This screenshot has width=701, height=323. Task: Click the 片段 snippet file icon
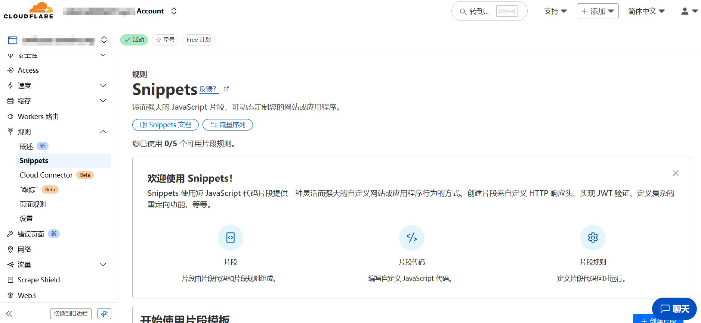(231, 238)
